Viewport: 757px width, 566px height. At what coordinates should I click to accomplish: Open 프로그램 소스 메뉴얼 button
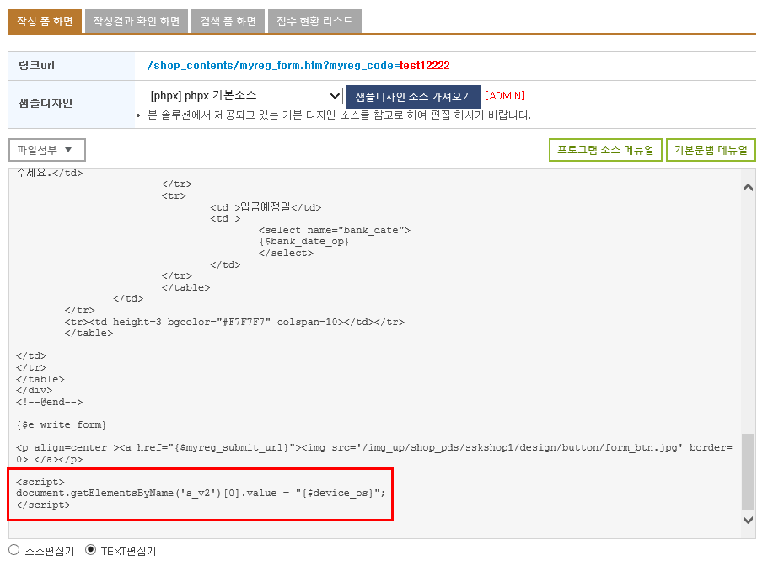(x=605, y=150)
